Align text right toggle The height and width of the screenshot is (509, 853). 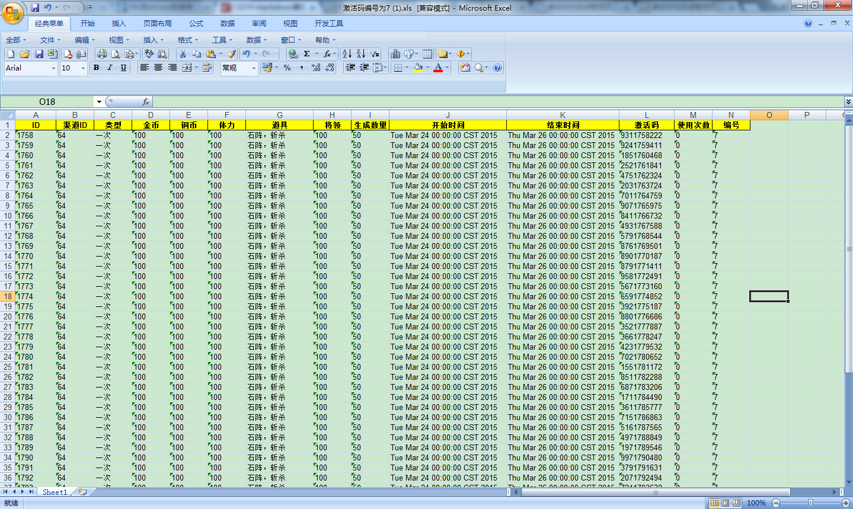[x=172, y=68]
